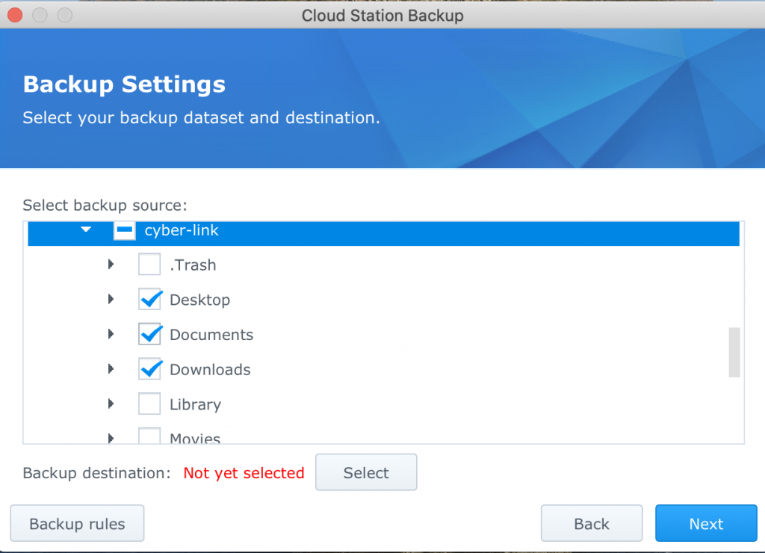
Task: Uncheck the Documents folder checkbox
Action: (x=149, y=334)
